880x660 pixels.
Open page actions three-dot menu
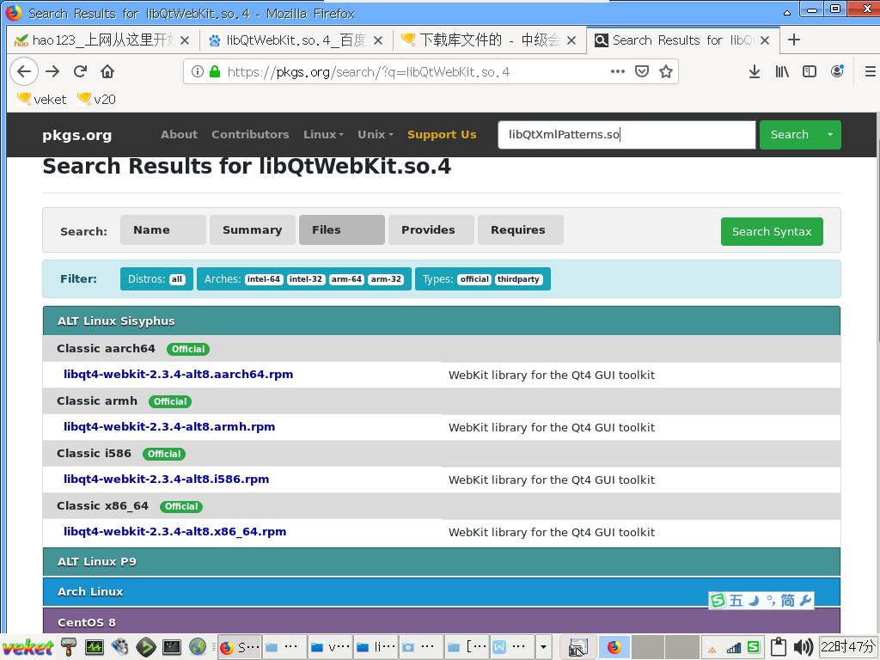click(617, 72)
